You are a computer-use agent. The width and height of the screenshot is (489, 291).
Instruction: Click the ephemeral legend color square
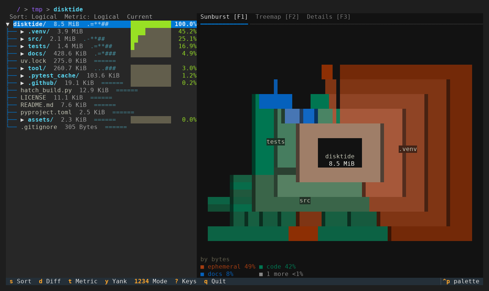coord(202,267)
